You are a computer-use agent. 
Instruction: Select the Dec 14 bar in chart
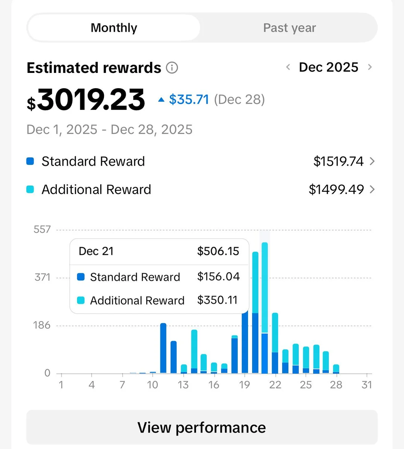pos(194,351)
